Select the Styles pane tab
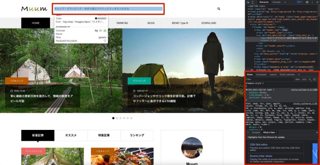This screenshot has width=320, height=165. tap(250, 75)
